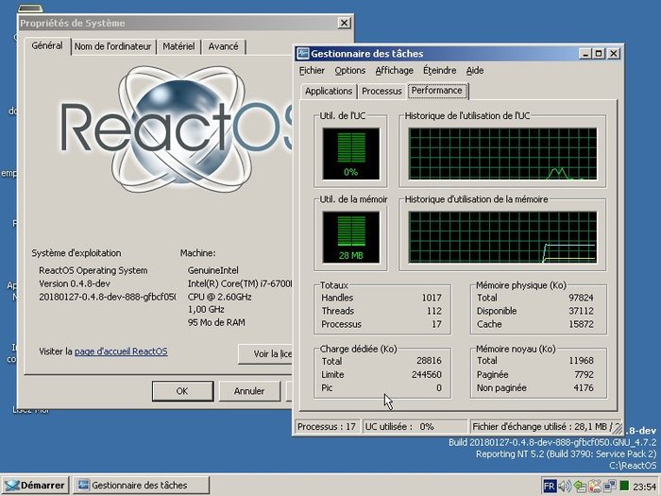661x496 pixels.
Task: Open the Démarrer start menu
Action: point(35,486)
